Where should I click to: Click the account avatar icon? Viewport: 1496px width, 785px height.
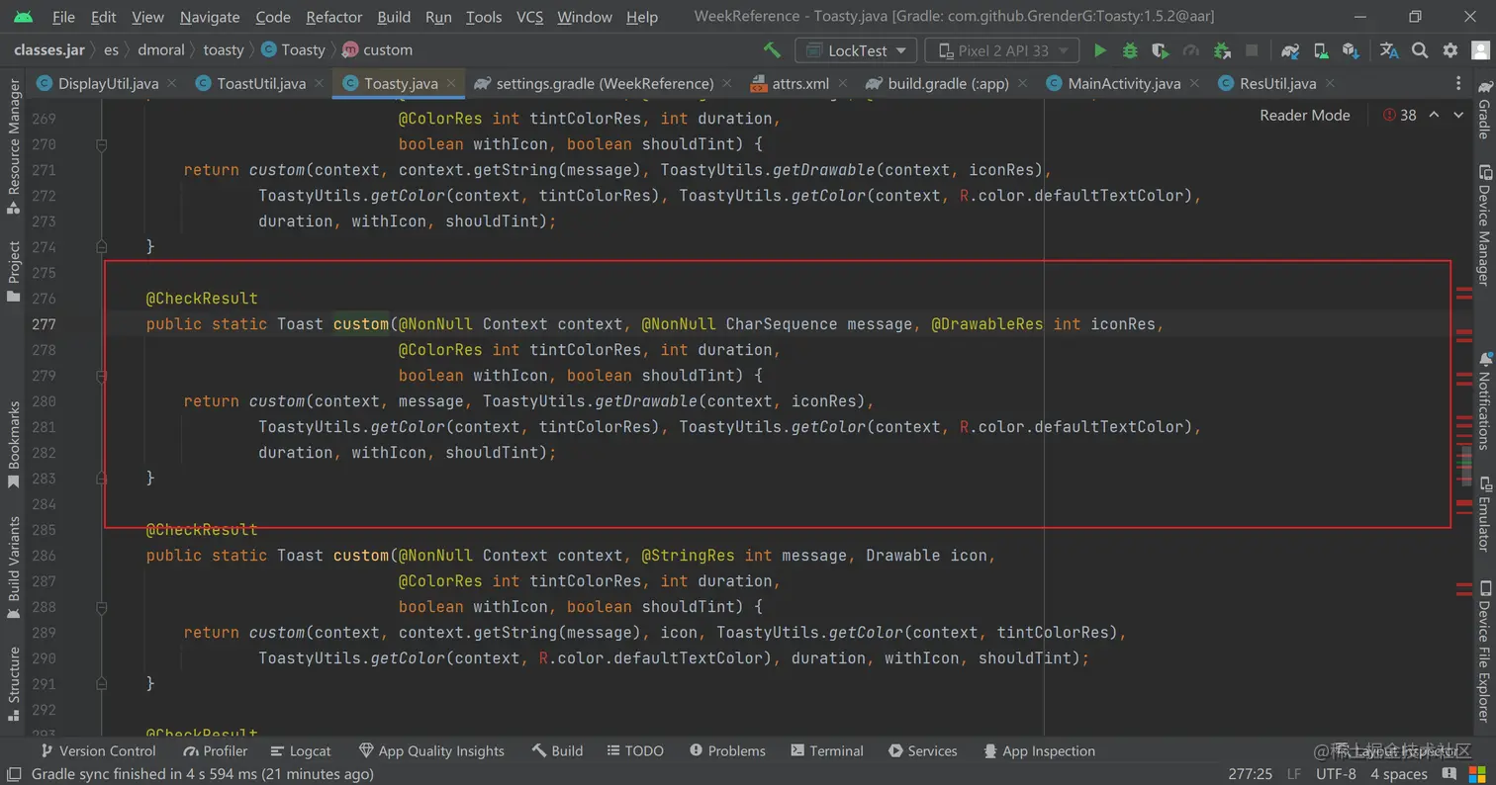point(1480,50)
